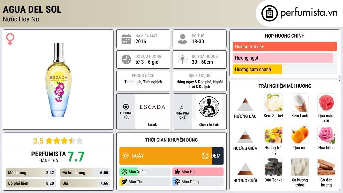Image resolution: width=343 pixels, height=193 pixels.
Task: Click the 3.5 rating number
Action: (38, 141)
